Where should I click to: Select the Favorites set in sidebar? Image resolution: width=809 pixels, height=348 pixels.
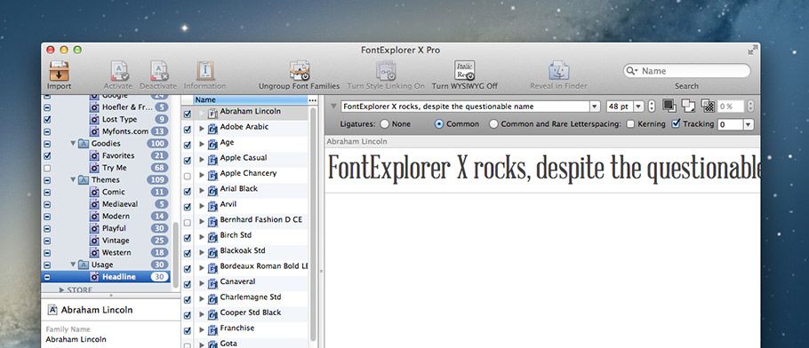pyautogui.click(x=118, y=155)
